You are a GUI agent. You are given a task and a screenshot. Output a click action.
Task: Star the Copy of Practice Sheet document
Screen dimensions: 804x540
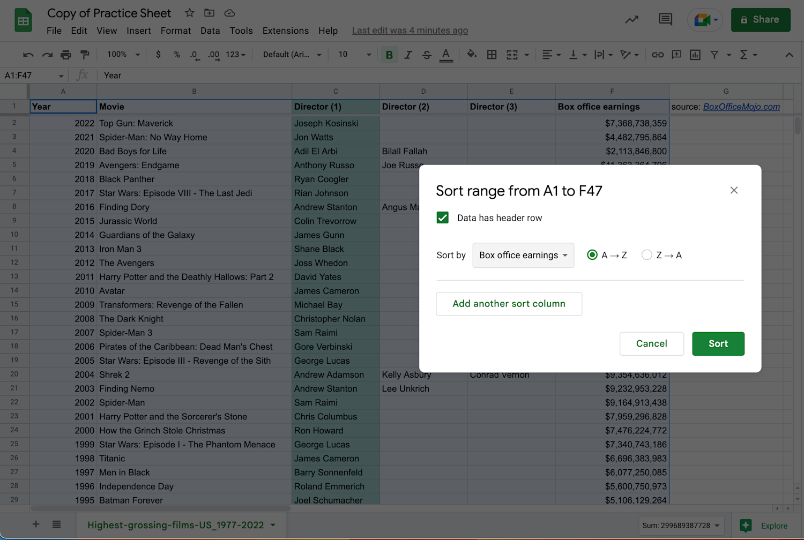(x=190, y=13)
